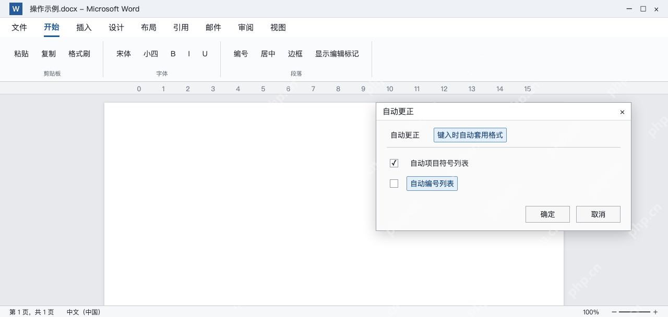Viewport: 668px width, 317px height.
Task: Click the 中文（中国）language indicator
Action: (83, 312)
